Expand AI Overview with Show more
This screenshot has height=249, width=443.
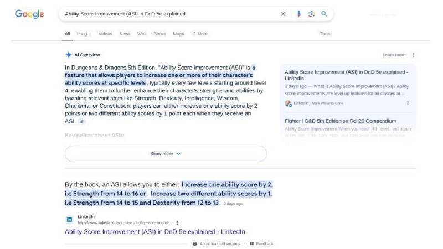point(166,154)
